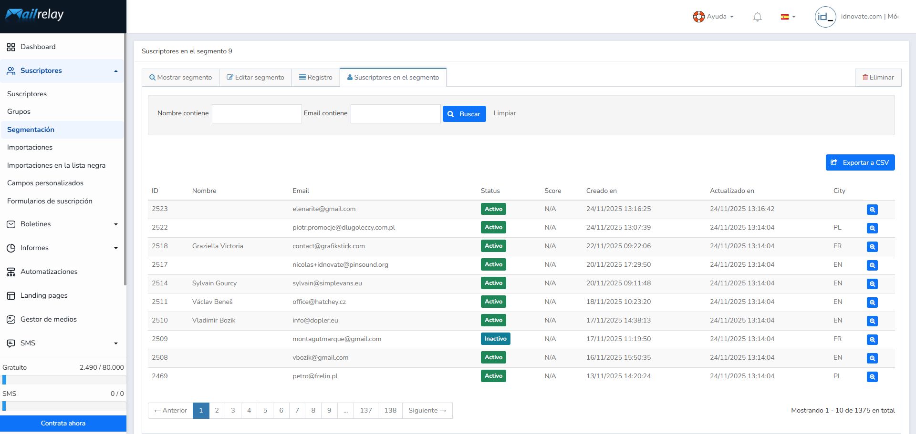Open Gestor de medios icon
The width and height of the screenshot is (916, 434).
pyautogui.click(x=11, y=320)
